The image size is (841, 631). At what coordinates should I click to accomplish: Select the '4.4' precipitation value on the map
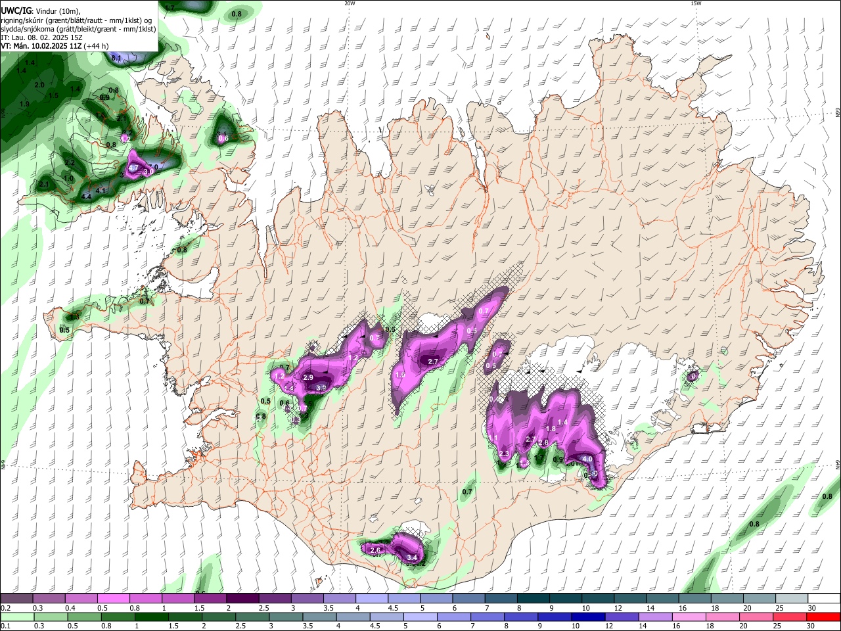coord(86,197)
